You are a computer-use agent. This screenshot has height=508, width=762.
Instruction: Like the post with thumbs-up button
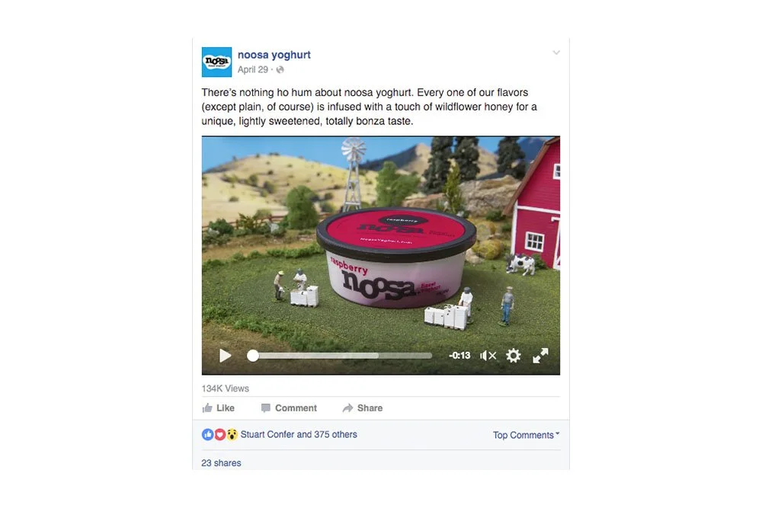click(x=218, y=408)
